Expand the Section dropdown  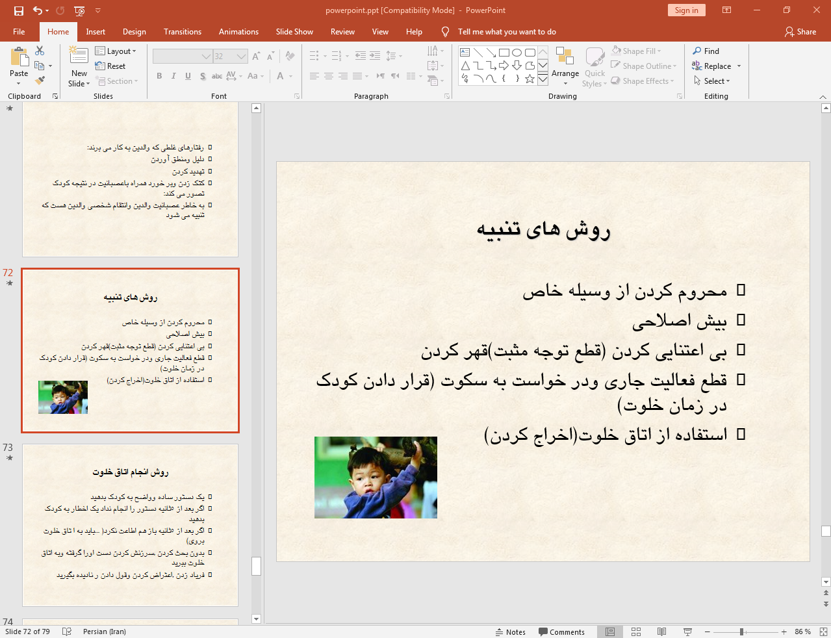pos(118,81)
